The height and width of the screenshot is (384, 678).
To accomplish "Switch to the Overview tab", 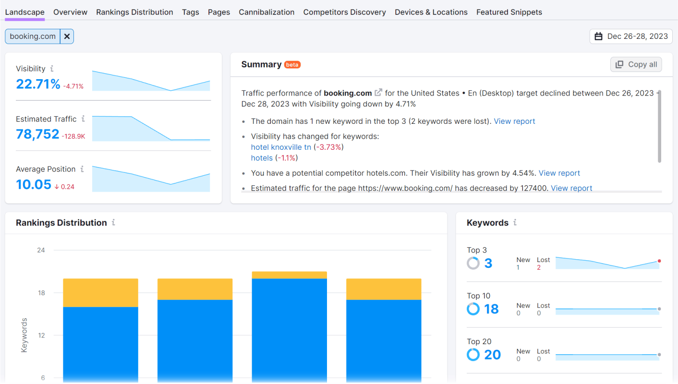I will coord(70,12).
